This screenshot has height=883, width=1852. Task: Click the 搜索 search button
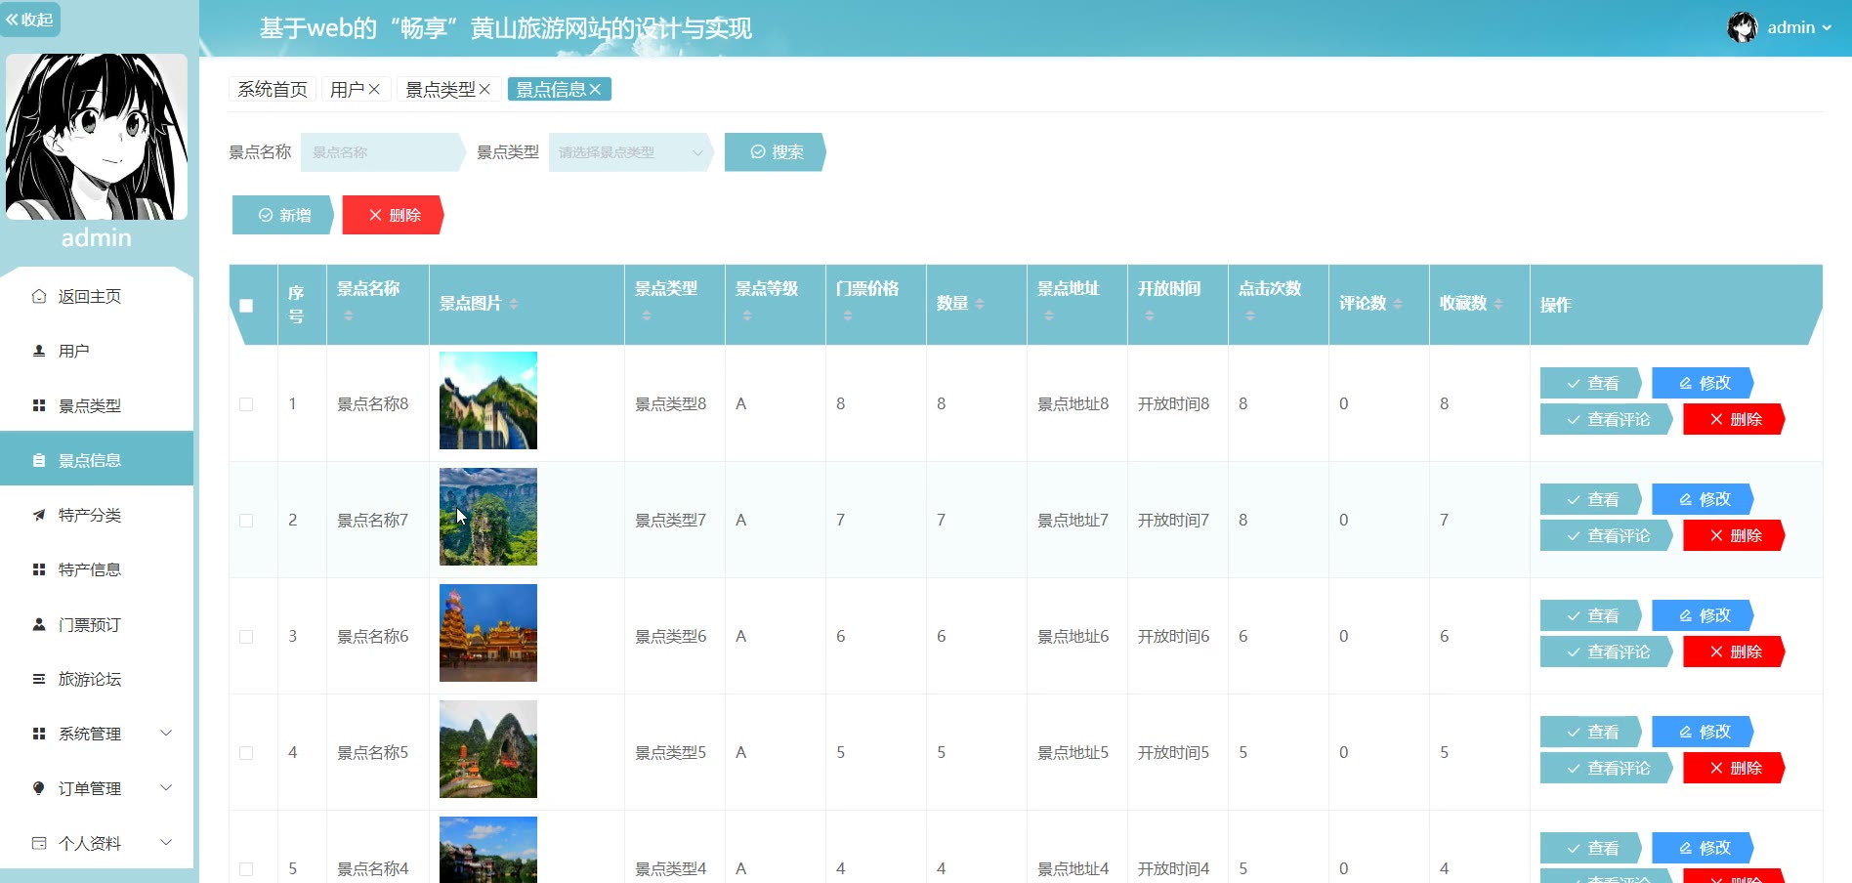click(x=776, y=152)
